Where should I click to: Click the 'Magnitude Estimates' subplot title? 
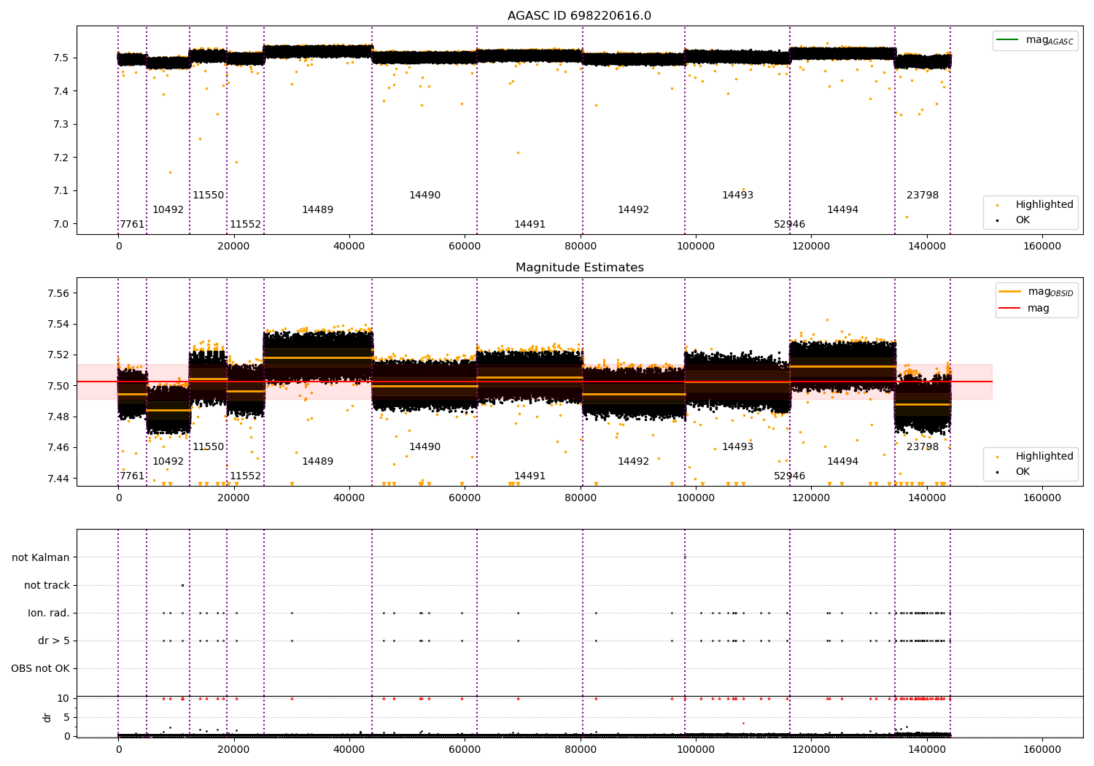(x=579, y=268)
